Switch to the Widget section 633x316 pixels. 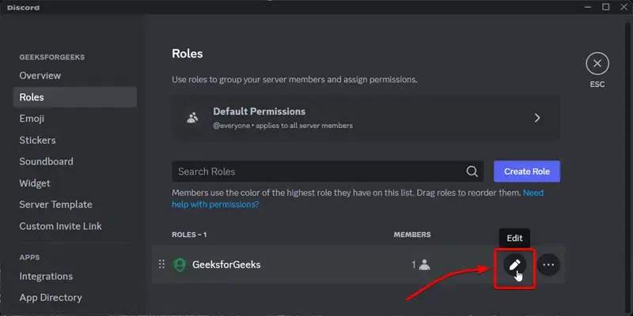click(36, 182)
